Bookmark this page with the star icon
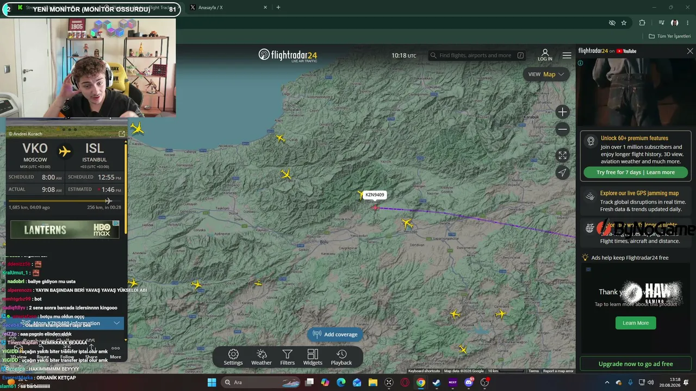 point(624,23)
